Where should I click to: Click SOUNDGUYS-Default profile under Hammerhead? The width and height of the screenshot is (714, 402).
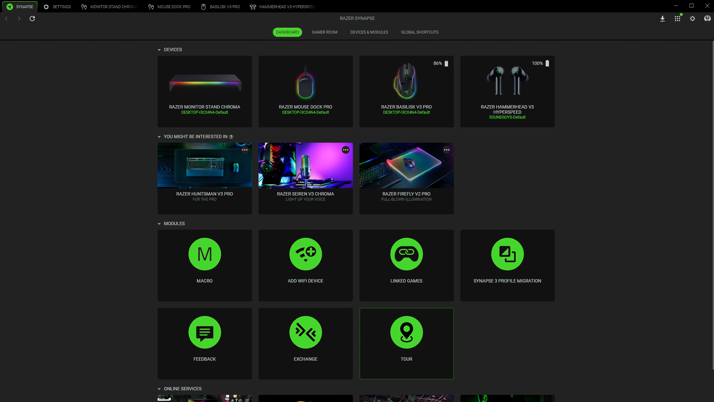(507, 117)
